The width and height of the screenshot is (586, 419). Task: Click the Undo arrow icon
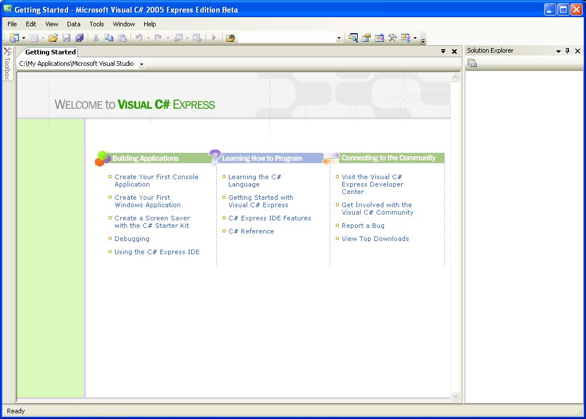[x=139, y=38]
